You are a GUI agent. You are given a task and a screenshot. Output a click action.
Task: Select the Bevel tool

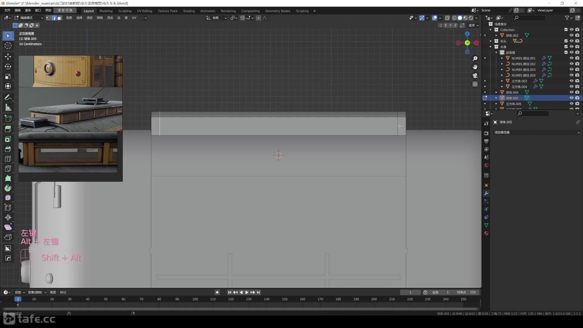8,149
